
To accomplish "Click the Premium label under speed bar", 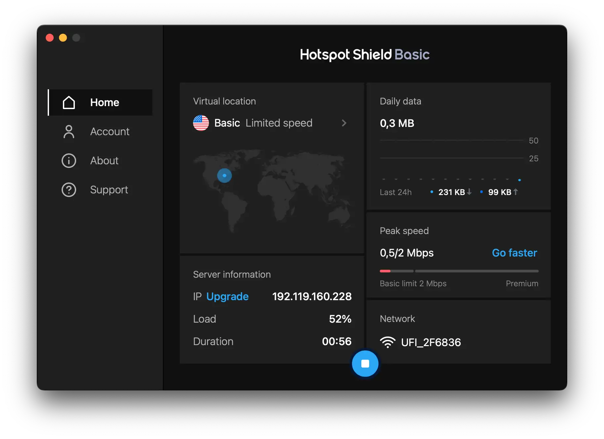I will point(522,283).
